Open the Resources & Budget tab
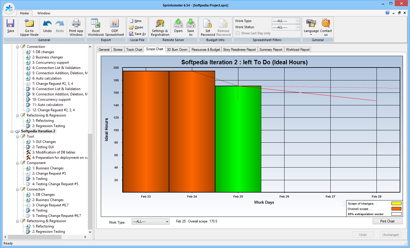Screen dimensions: 410x248 206,50
